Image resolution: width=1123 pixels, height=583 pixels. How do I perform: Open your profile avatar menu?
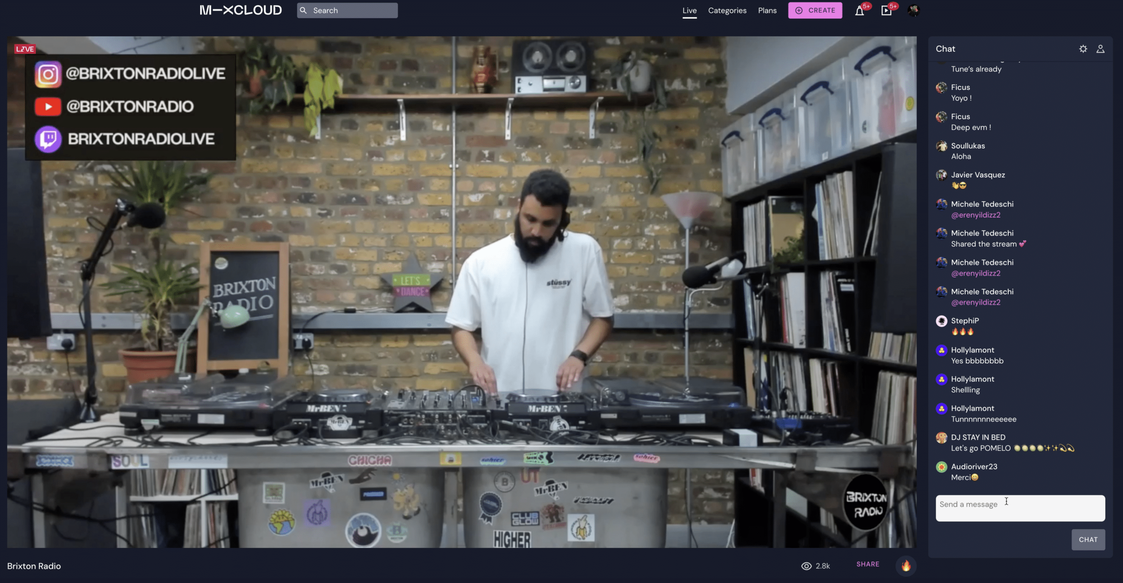pyautogui.click(x=914, y=11)
